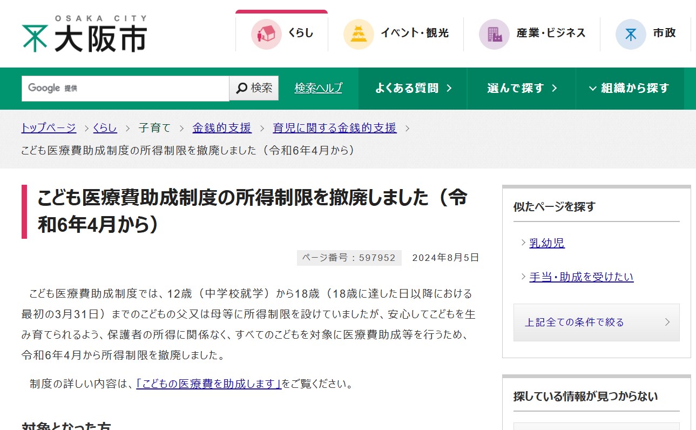Switch to the イベント・観光 tab
The height and width of the screenshot is (430, 696).
[x=414, y=33]
